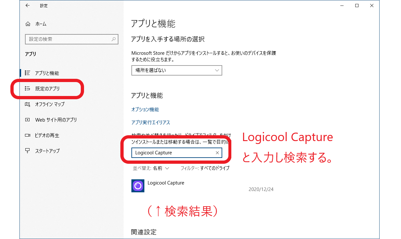The height and width of the screenshot is (239, 401).
Task: Click the スタートアップ monitor icon
Action: 28,151
